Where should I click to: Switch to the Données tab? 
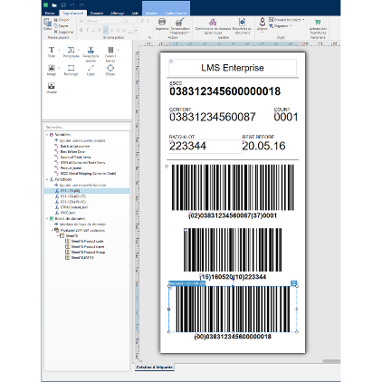pos(97,13)
